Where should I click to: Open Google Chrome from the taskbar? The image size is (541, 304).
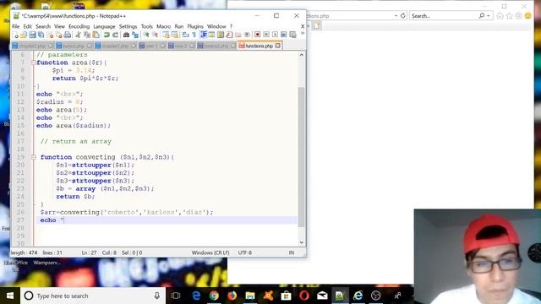click(214, 296)
